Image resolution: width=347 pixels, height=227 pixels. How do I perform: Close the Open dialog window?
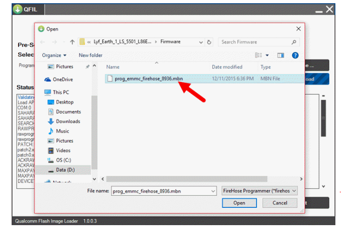[298, 29]
